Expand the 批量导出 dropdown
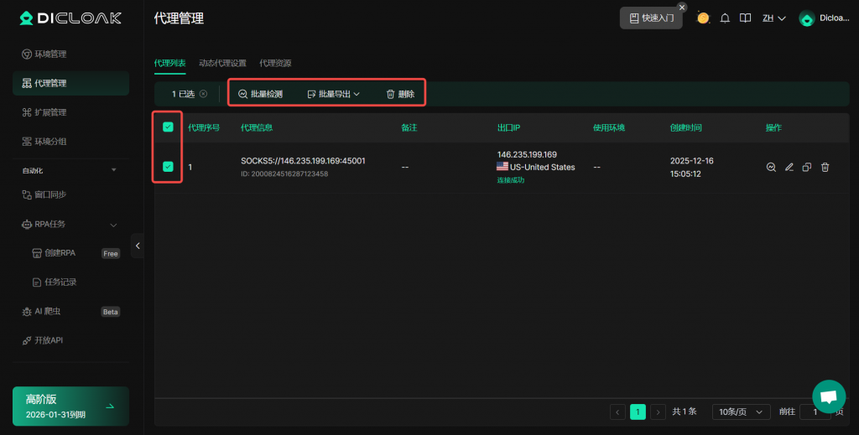 click(x=333, y=94)
